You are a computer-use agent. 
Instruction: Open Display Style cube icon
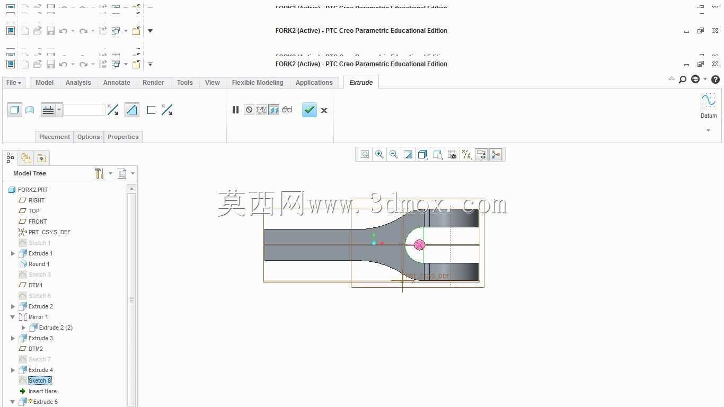click(422, 154)
